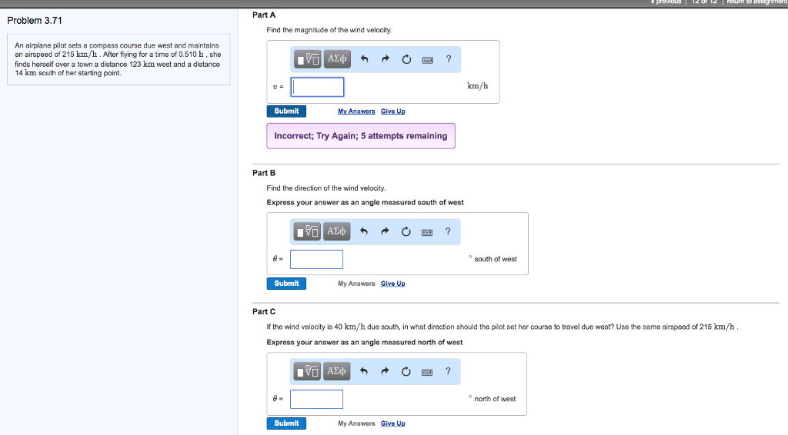Click undo arrow in Part C toolbar
The height and width of the screenshot is (435, 788).
tap(365, 372)
